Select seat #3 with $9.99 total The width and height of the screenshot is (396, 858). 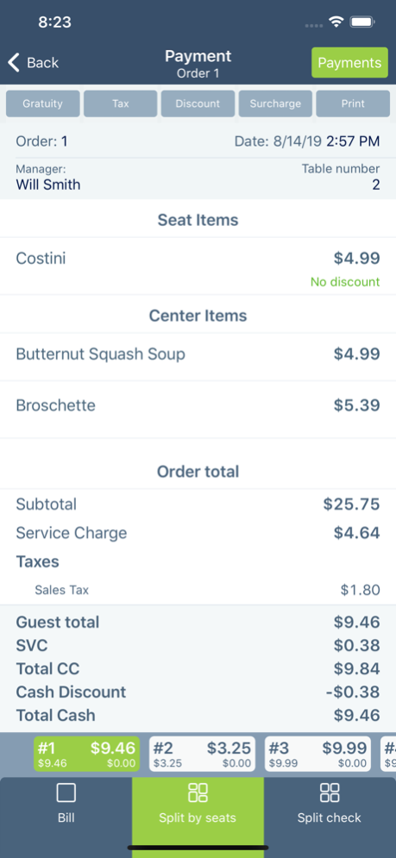pyautogui.click(x=317, y=754)
